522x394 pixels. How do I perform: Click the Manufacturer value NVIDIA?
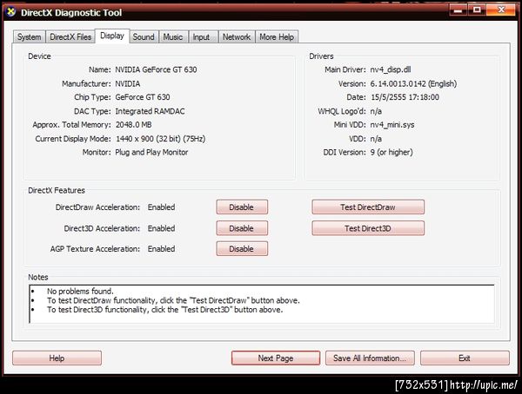pyautogui.click(x=128, y=83)
